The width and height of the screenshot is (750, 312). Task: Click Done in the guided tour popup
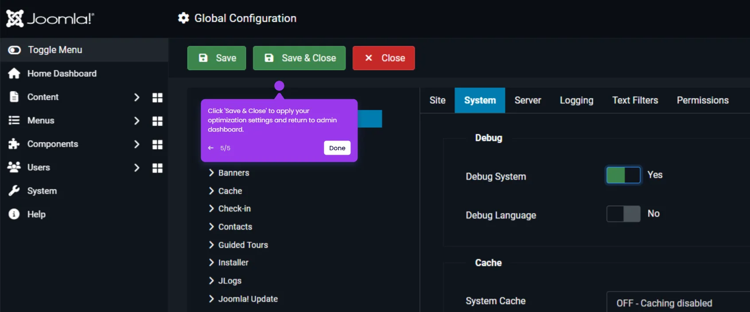(337, 148)
